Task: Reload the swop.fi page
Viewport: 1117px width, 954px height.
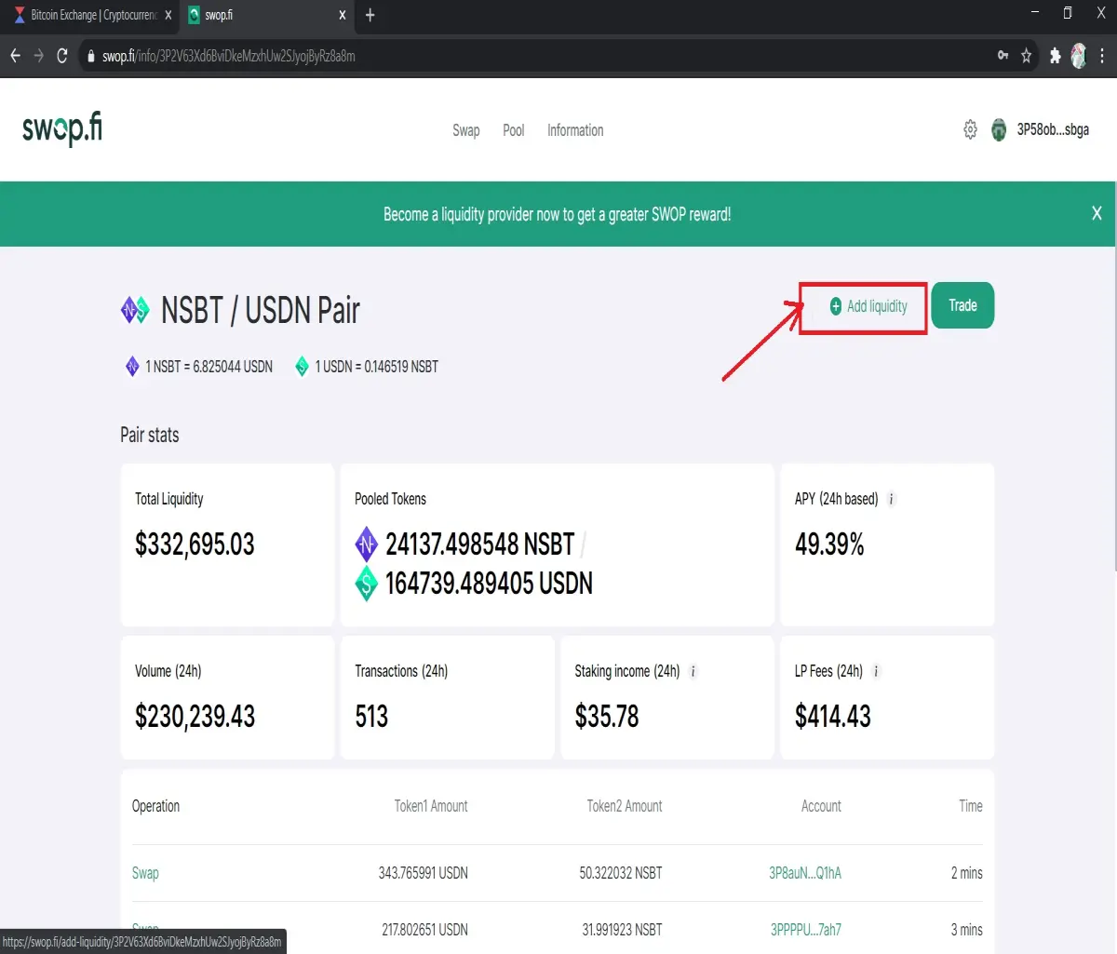Action: click(62, 56)
